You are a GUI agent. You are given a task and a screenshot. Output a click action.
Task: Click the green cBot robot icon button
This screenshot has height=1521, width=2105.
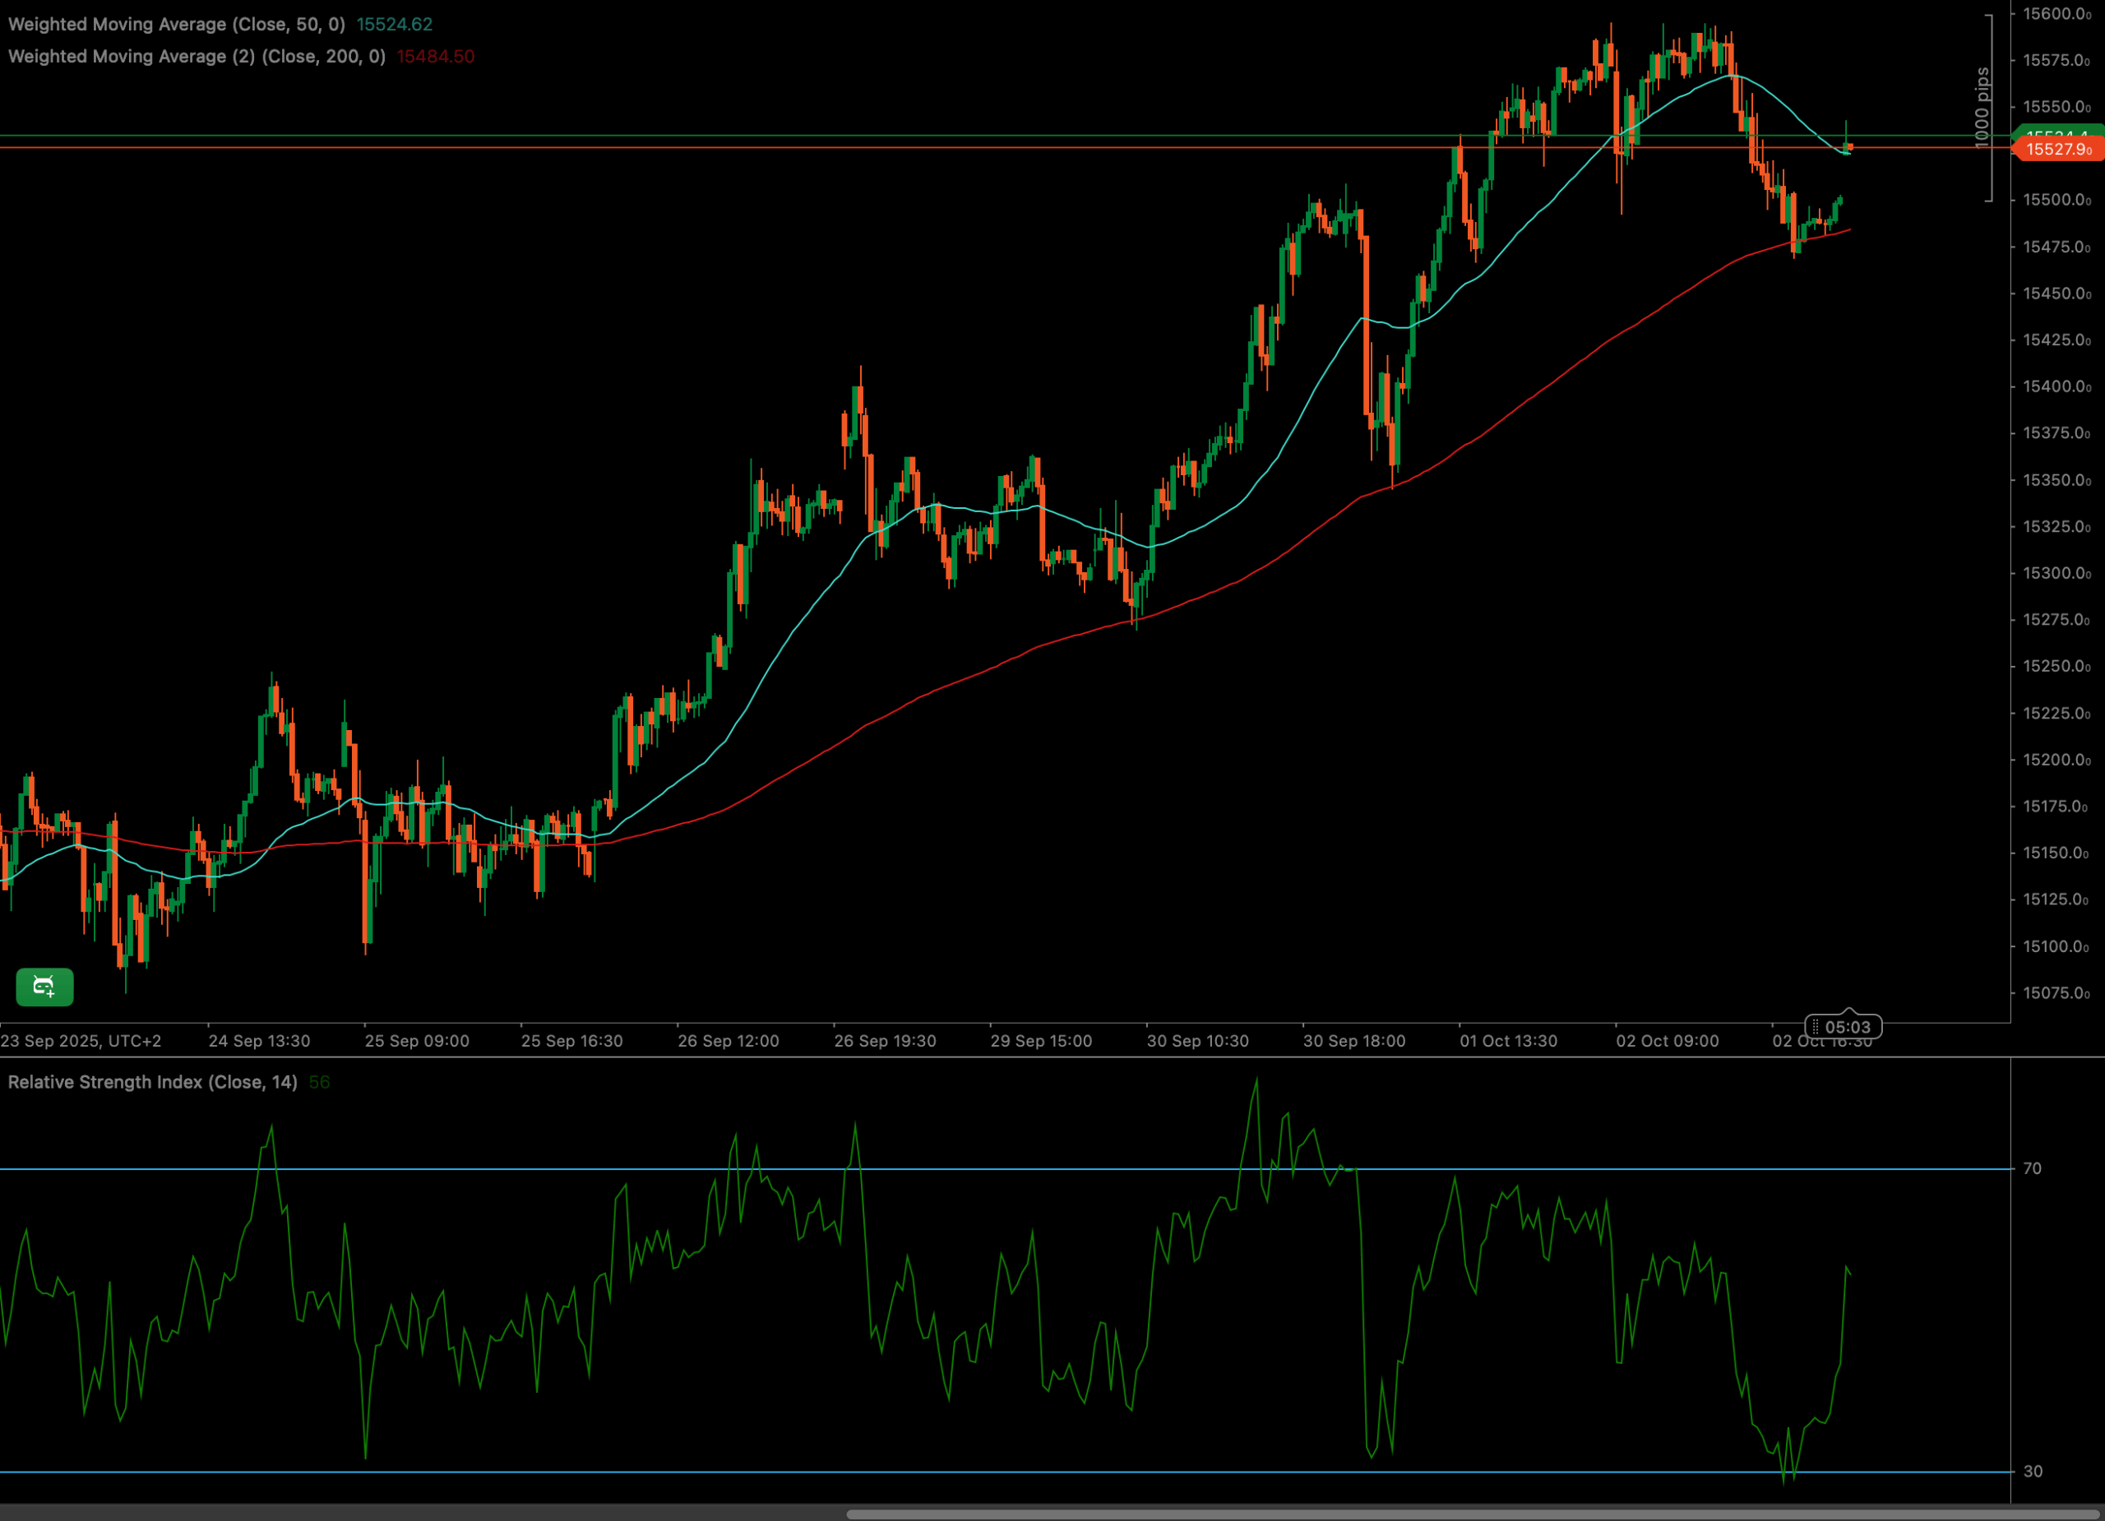tap(44, 987)
